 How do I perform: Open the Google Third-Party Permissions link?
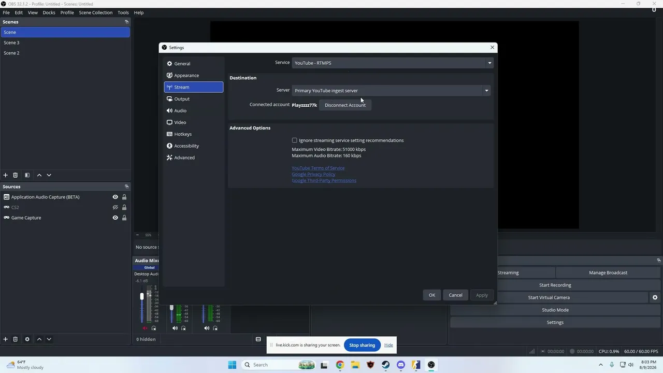(x=324, y=180)
